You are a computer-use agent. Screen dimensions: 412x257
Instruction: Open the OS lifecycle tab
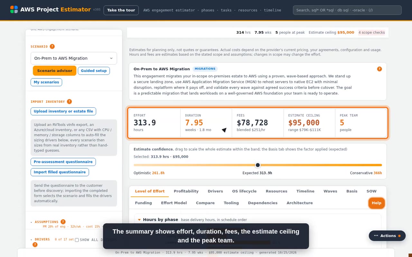click(244, 191)
